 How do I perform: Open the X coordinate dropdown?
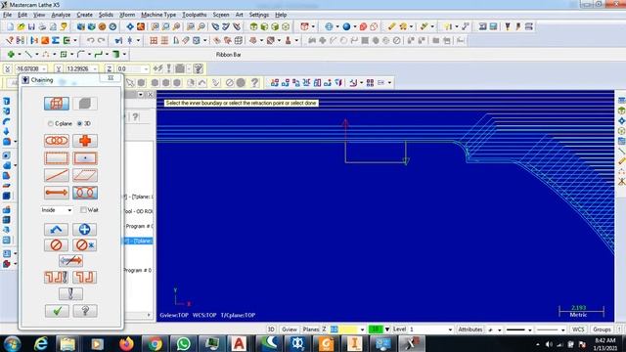[44, 69]
